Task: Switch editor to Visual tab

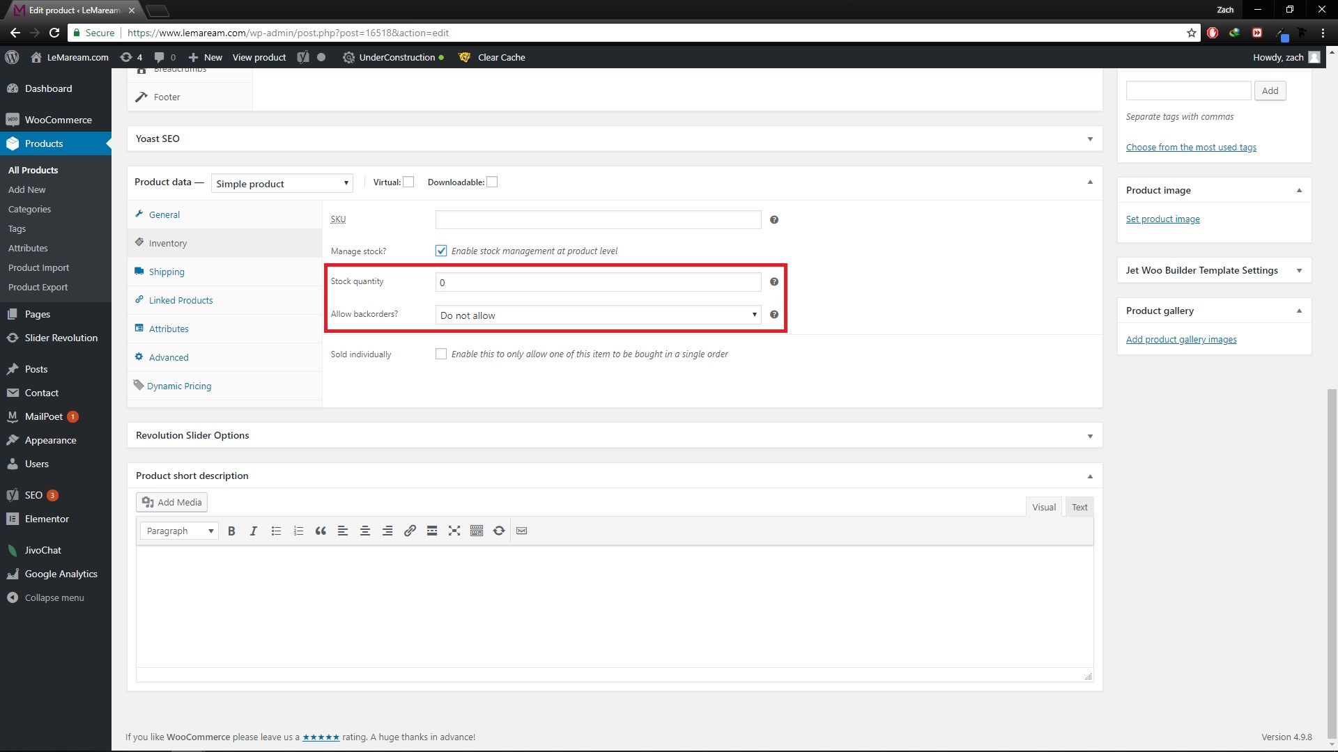Action: coord(1044,507)
